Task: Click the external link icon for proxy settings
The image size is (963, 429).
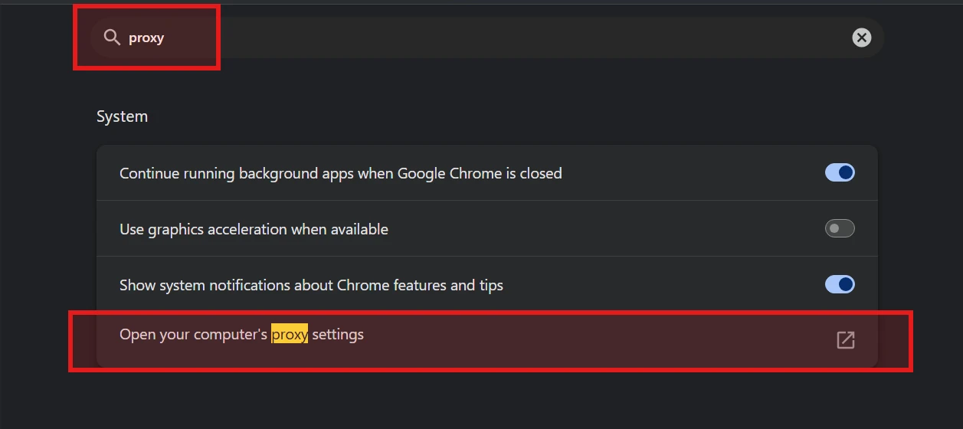Action: pos(845,340)
